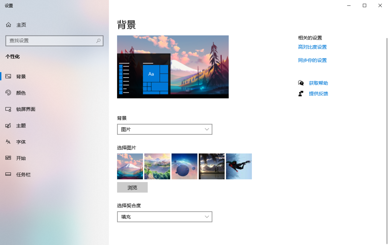Screen dimensions: 388x245
Task: Click the 提供反馈 feedback icon
Action: click(301, 93)
